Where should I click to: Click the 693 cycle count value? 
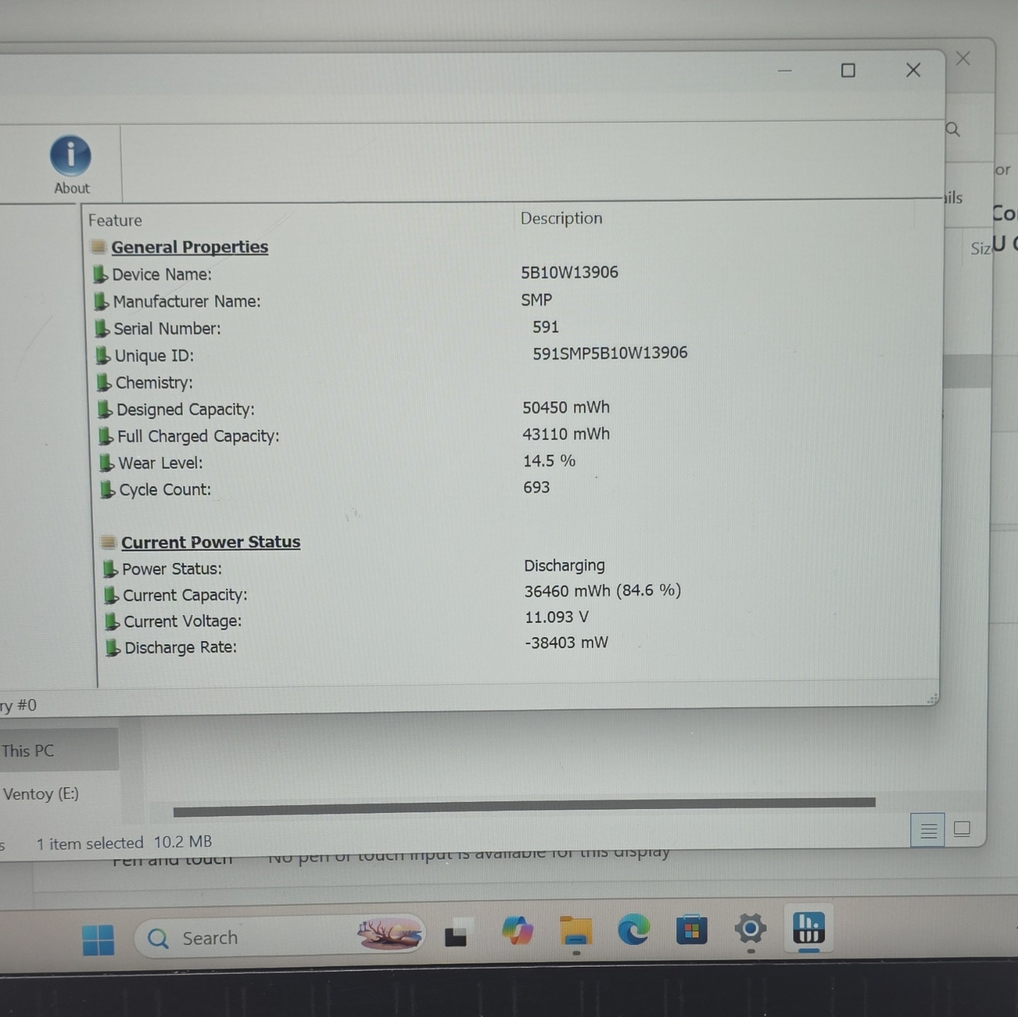click(x=536, y=487)
